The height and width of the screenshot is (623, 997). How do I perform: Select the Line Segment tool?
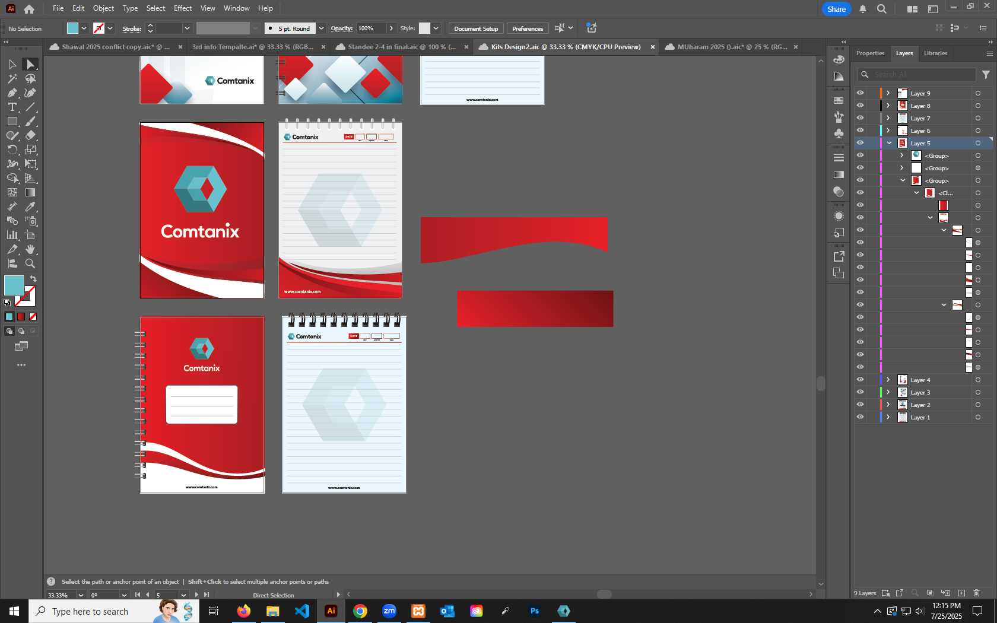click(30, 107)
